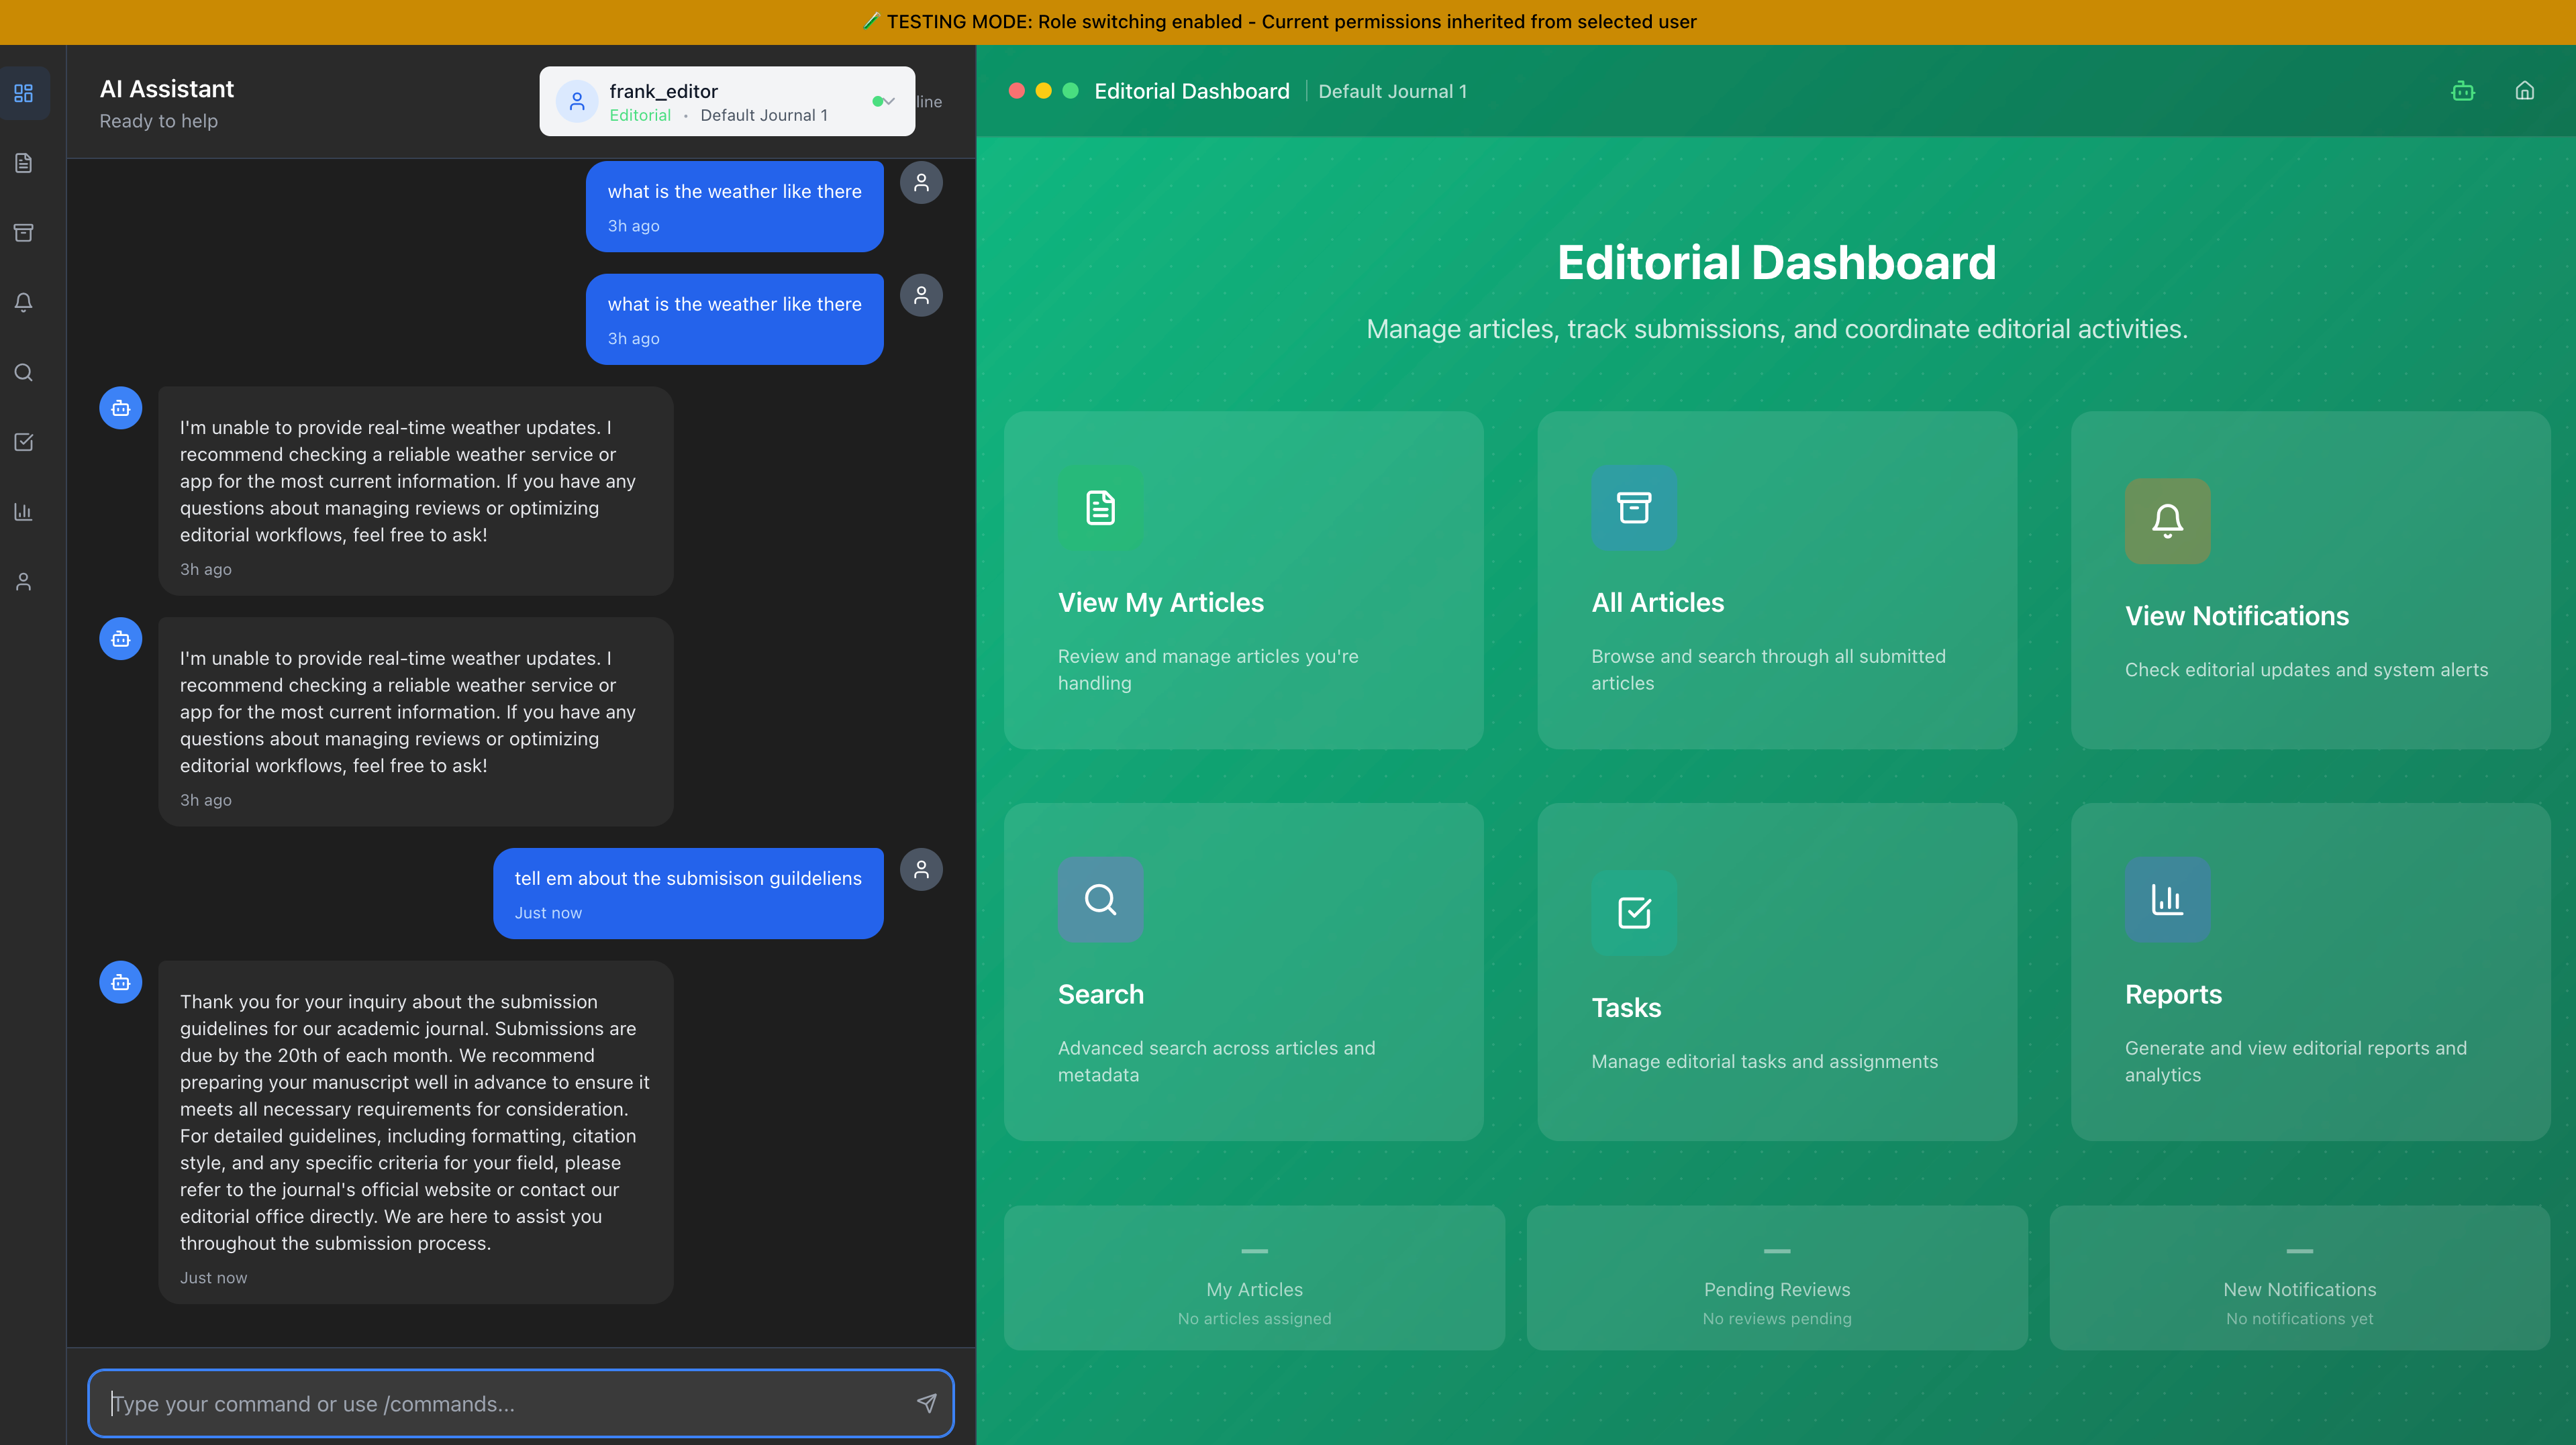This screenshot has width=2576, height=1445.
Task: Click the View Notifications bell icon
Action: pos(2167,521)
